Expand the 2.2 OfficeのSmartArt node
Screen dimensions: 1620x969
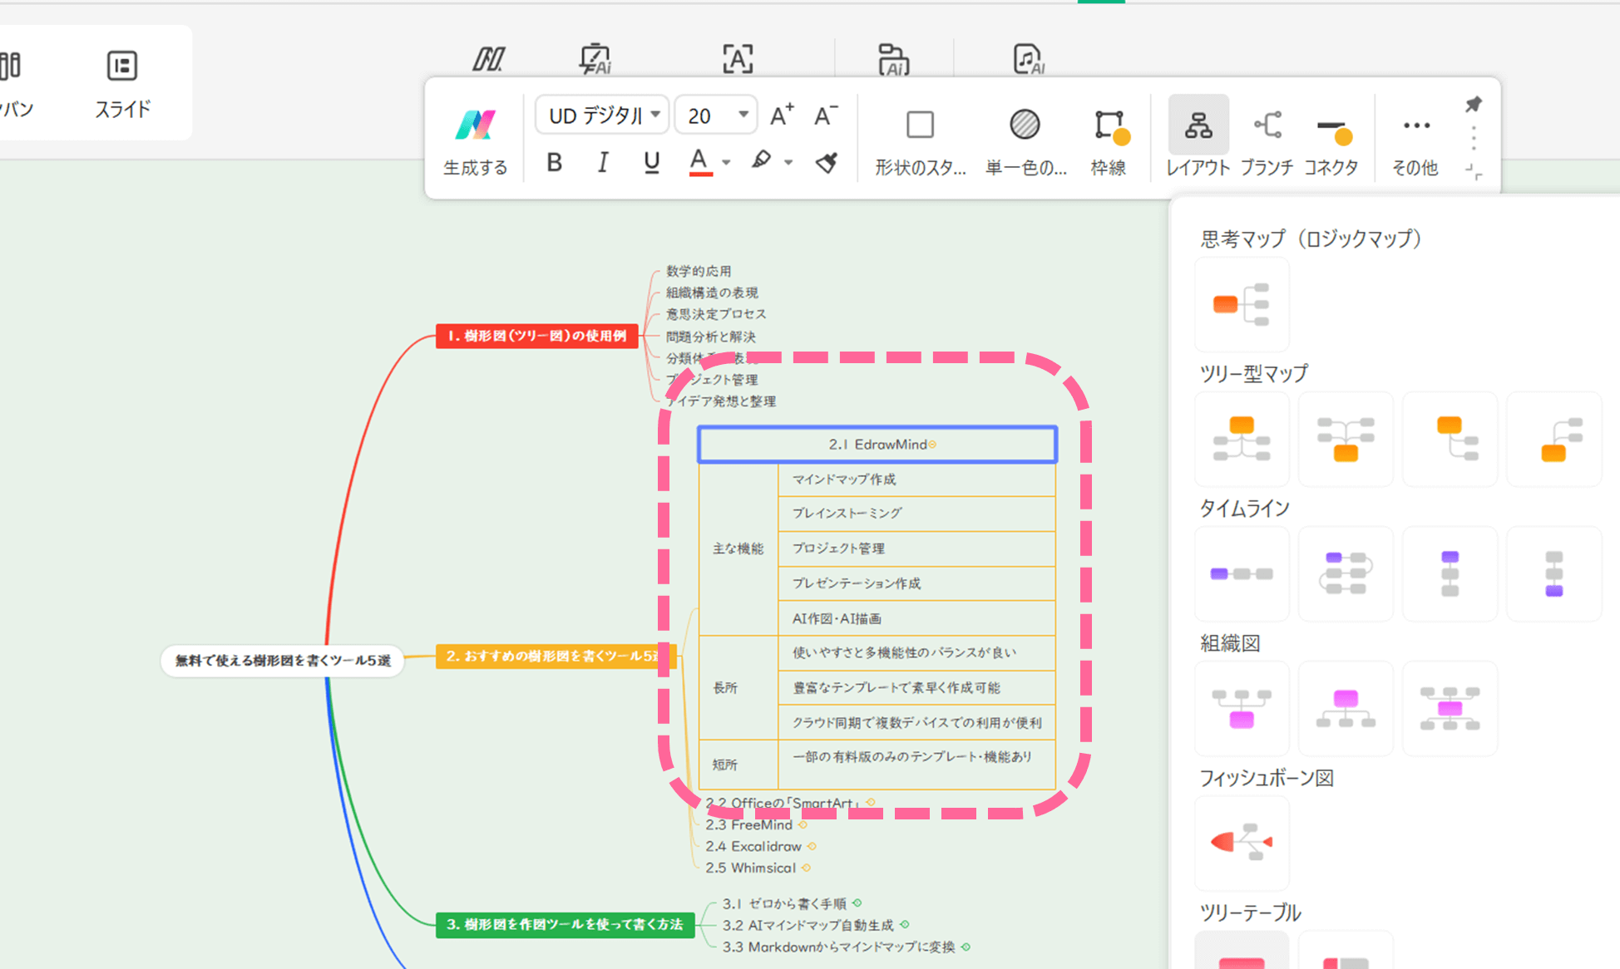(x=871, y=803)
